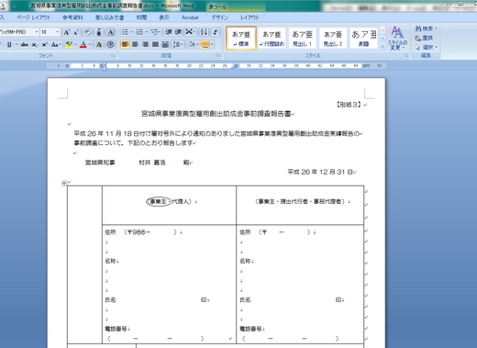Open multilevel list menu
This screenshot has width=477, height=348.
point(155,32)
